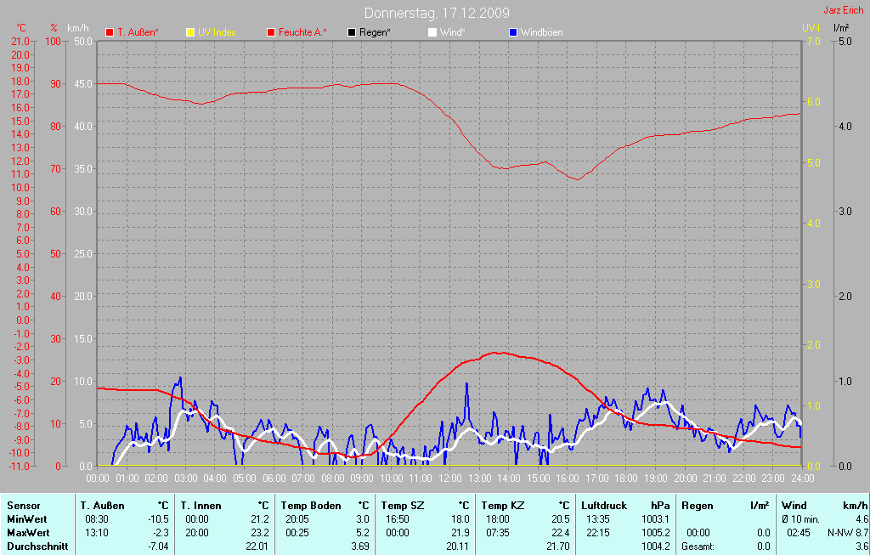Click the 12:00 time axis label
The width and height of the screenshot is (870, 555).
[x=449, y=478]
